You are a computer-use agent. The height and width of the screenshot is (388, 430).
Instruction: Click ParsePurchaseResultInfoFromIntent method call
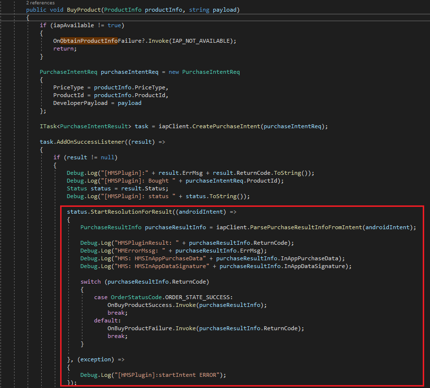pyautogui.click(x=306, y=227)
